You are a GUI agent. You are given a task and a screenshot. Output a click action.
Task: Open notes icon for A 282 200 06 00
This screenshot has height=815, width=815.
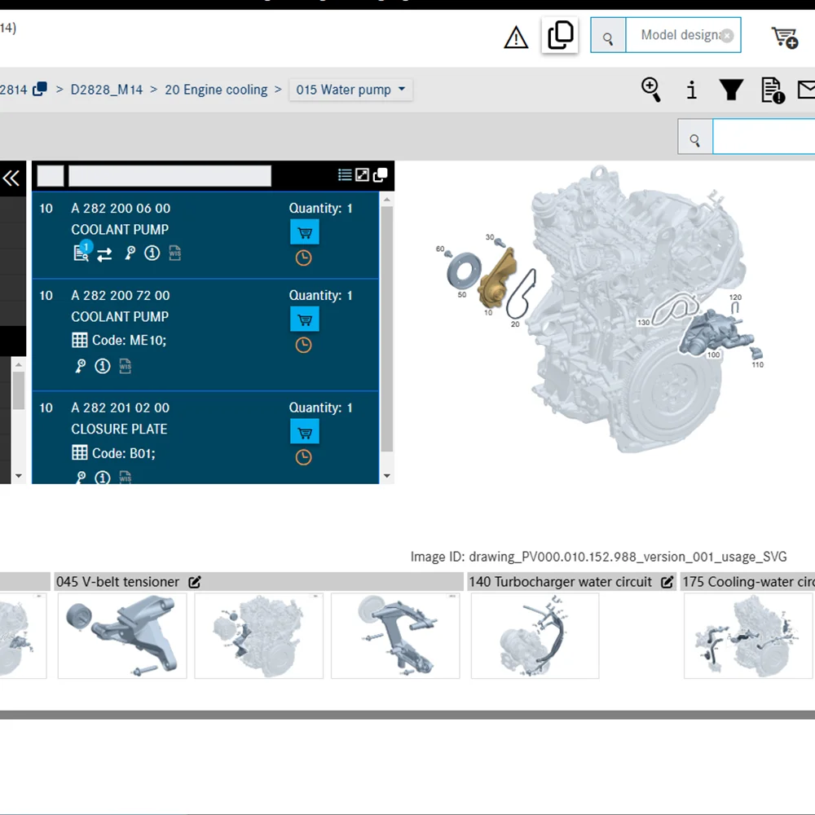click(81, 252)
